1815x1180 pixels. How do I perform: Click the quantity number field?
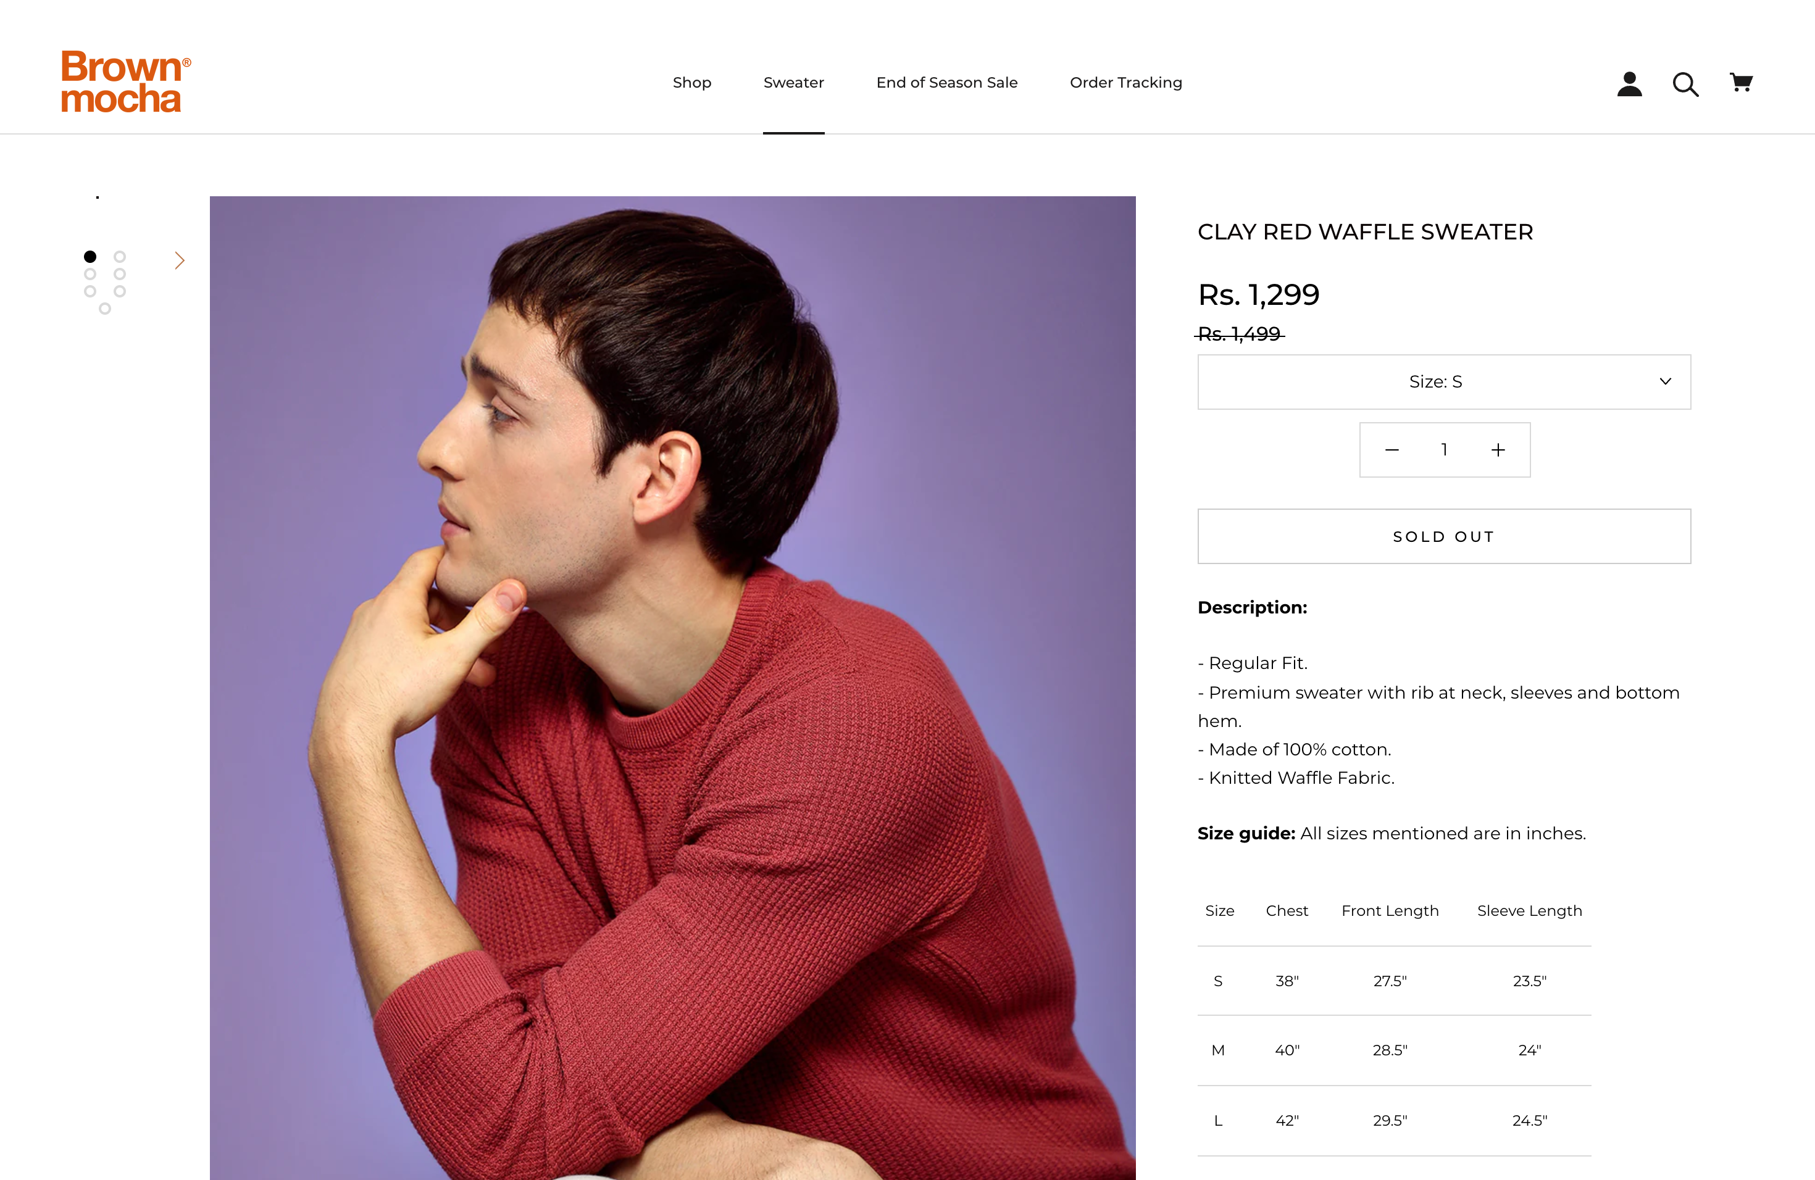pyautogui.click(x=1443, y=450)
